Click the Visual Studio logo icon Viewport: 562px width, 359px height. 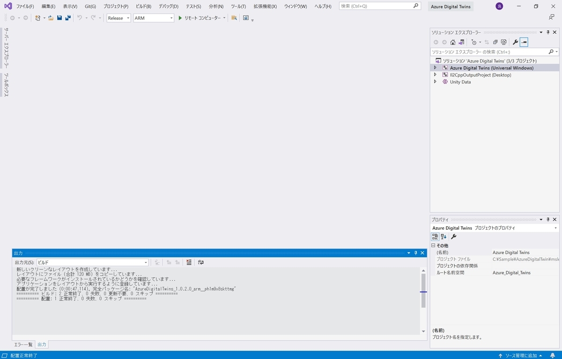(8, 6)
